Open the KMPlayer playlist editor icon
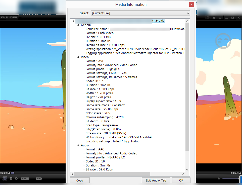Viewport: 242px width, 185px height. pos(11,178)
